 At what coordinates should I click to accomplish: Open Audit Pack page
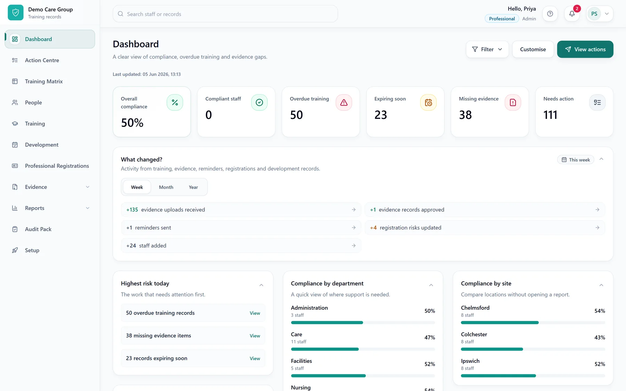[x=50, y=229]
